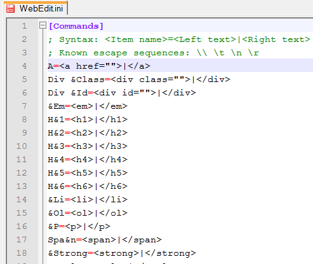
Task: Click the '; Syntax:' comment line
Action: point(179,39)
